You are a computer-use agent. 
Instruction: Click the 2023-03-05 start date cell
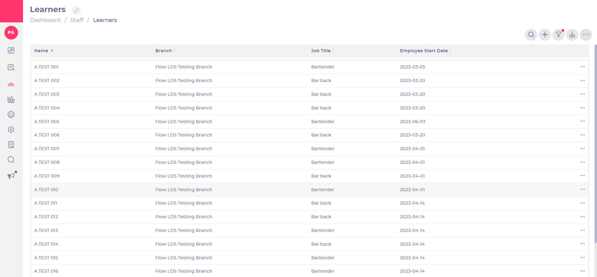pos(413,67)
